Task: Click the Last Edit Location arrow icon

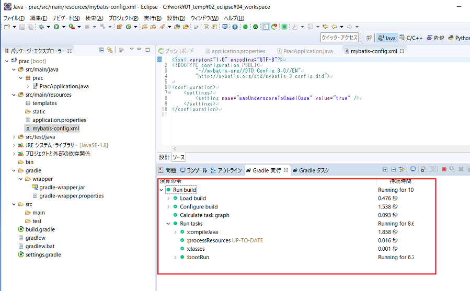Action: pyautogui.click(x=326, y=27)
